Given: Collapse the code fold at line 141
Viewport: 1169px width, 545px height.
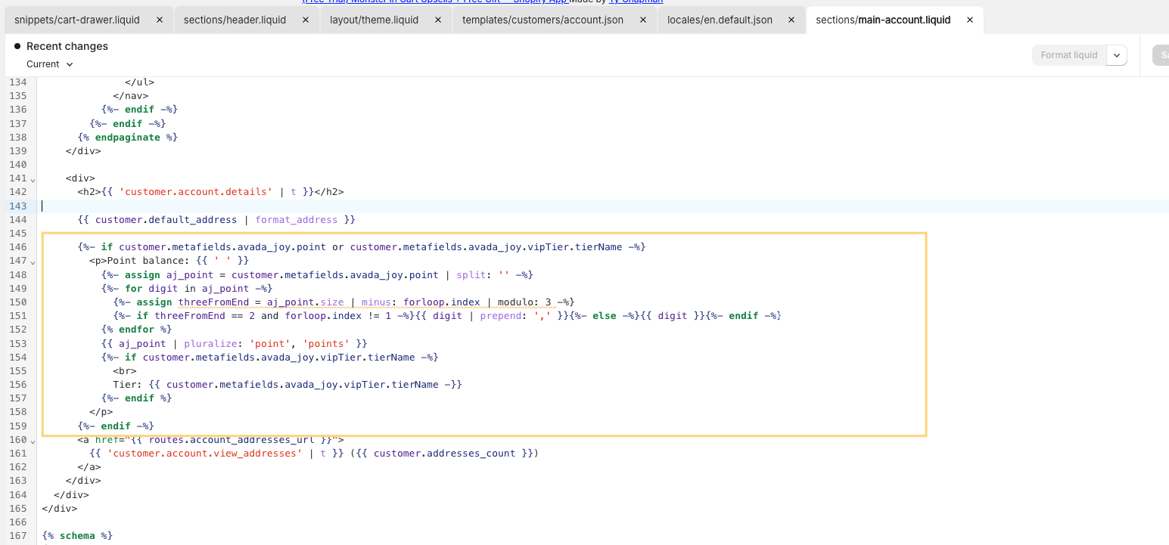Looking at the screenshot, I should coord(33,179).
